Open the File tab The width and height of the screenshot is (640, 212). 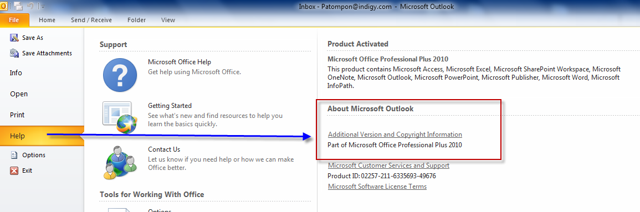pyautogui.click(x=14, y=20)
